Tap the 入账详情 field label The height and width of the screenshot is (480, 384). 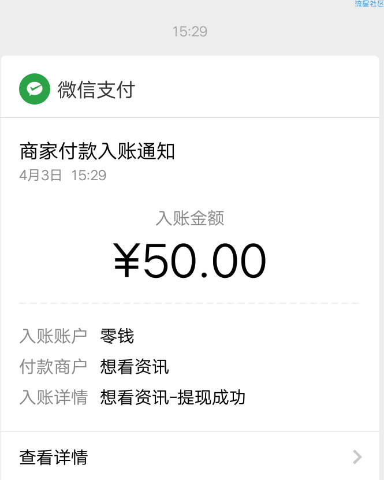pyautogui.click(x=53, y=397)
